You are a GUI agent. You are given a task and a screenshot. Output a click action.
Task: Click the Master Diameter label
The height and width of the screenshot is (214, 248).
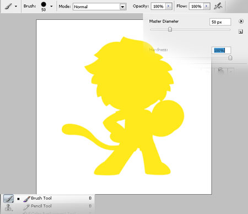point(164,21)
